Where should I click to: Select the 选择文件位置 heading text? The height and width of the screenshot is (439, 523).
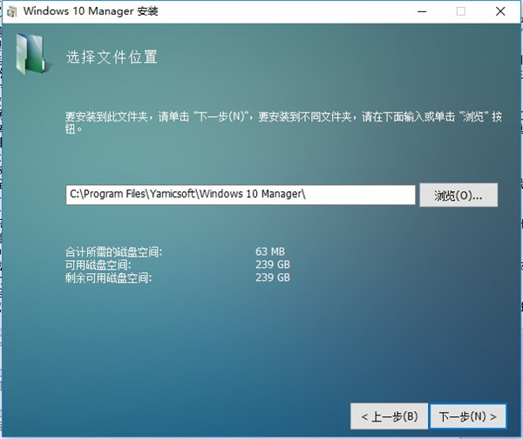click(112, 57)
